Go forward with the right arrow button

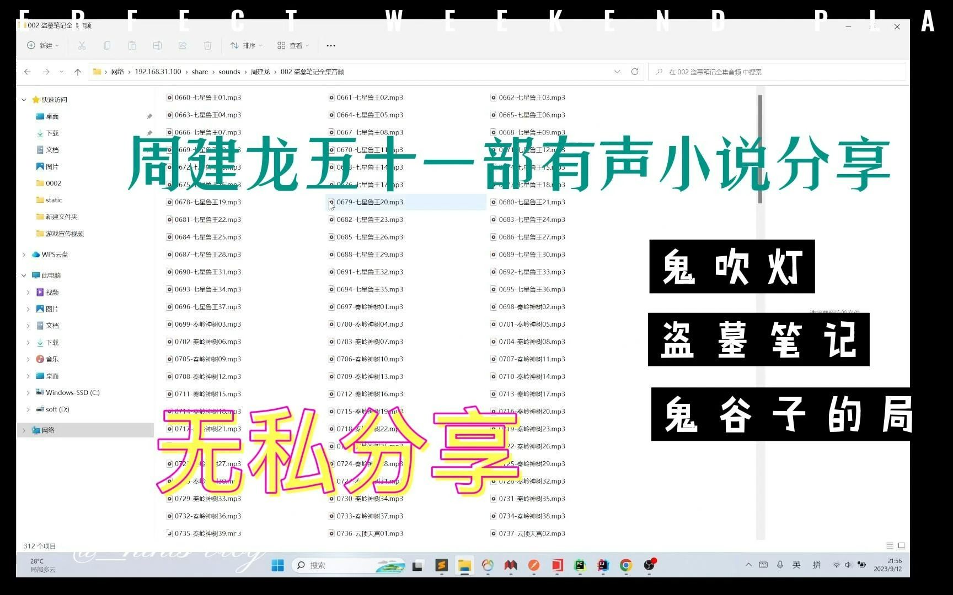click(x=46, y=72)
